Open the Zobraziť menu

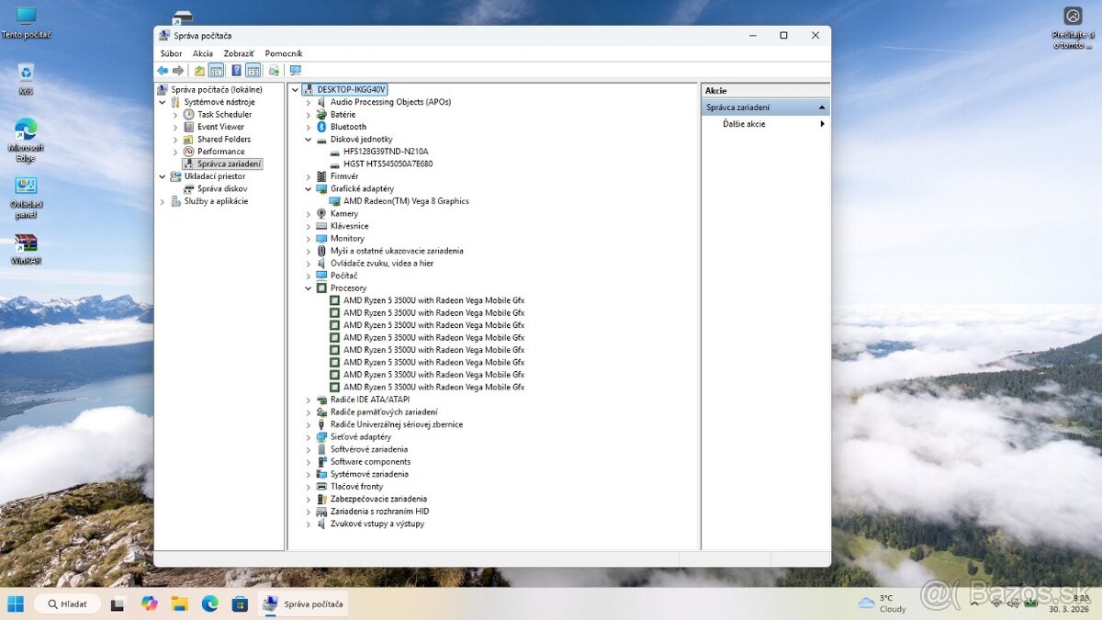238,52
